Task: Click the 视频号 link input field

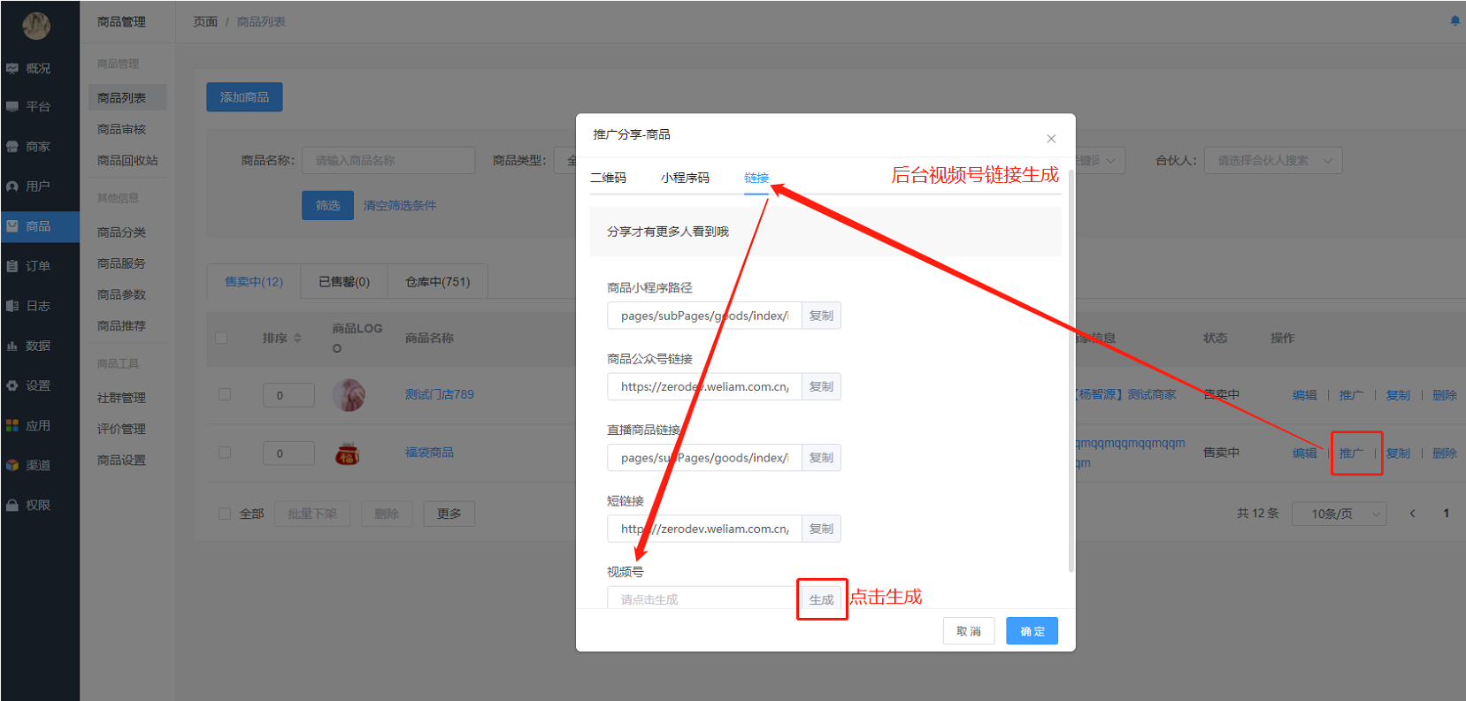Action: (x=704, y=598)
